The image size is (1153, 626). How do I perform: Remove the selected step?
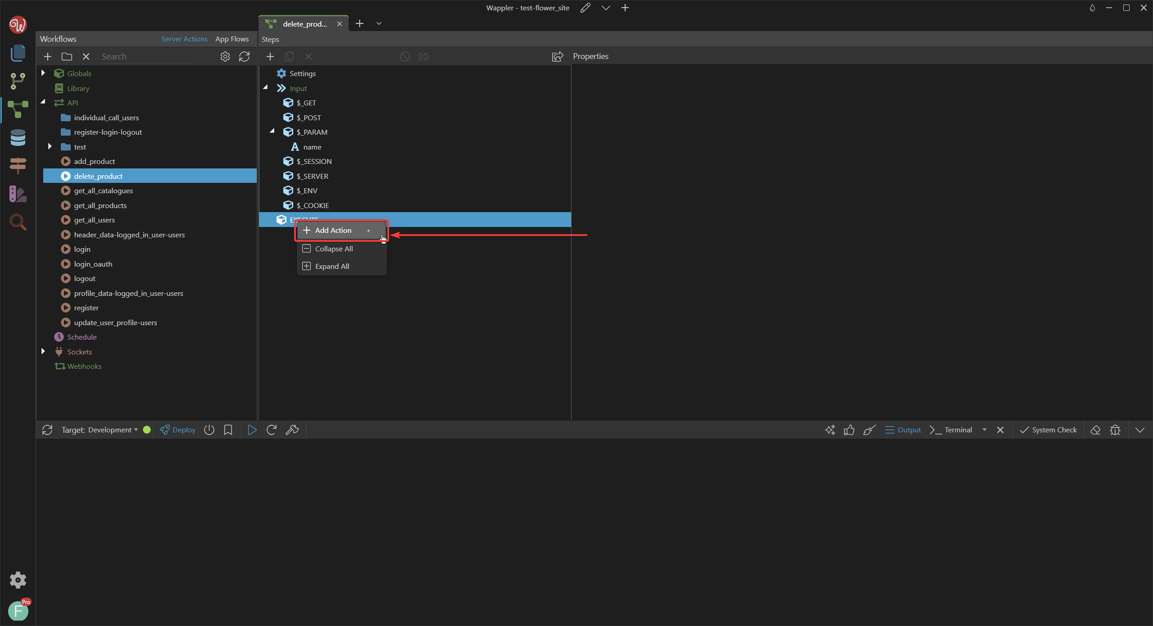(309, 57)
